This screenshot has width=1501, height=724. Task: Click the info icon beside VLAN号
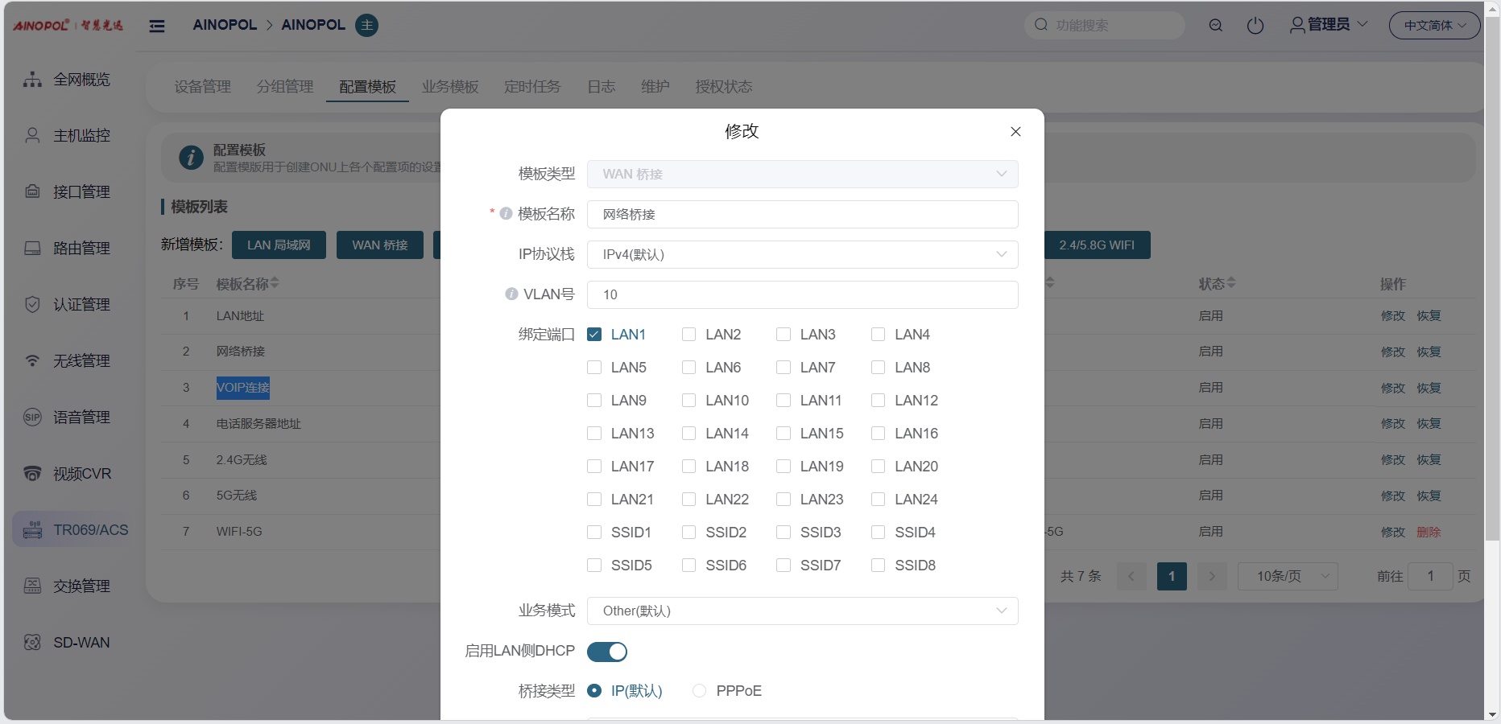tap(511, 294)
